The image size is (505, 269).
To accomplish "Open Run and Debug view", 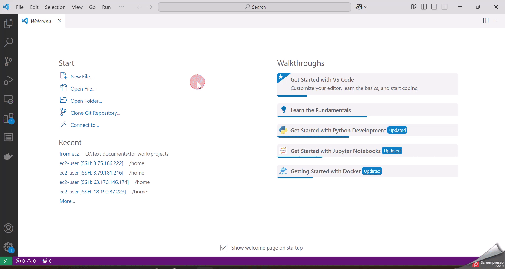I will coord(8,80).
